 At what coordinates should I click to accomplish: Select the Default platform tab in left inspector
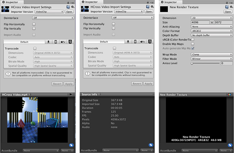tap(24, 42)
